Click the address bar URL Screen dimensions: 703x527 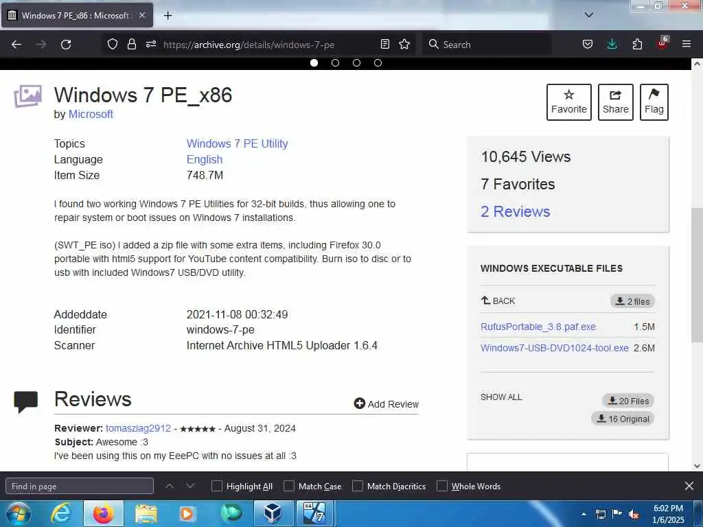[x=249, y=45]
